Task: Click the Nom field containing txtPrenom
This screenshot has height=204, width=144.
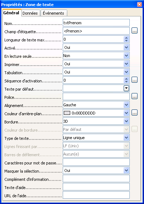Action: tap(96, 23)
